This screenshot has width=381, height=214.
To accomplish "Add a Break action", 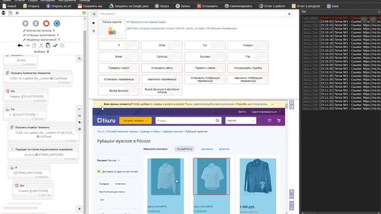I will [119, 56].
